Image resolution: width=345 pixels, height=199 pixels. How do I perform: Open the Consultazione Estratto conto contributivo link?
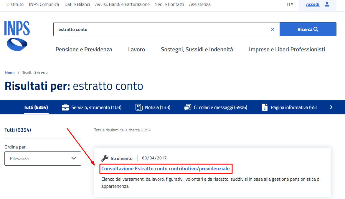coord(166,169)
